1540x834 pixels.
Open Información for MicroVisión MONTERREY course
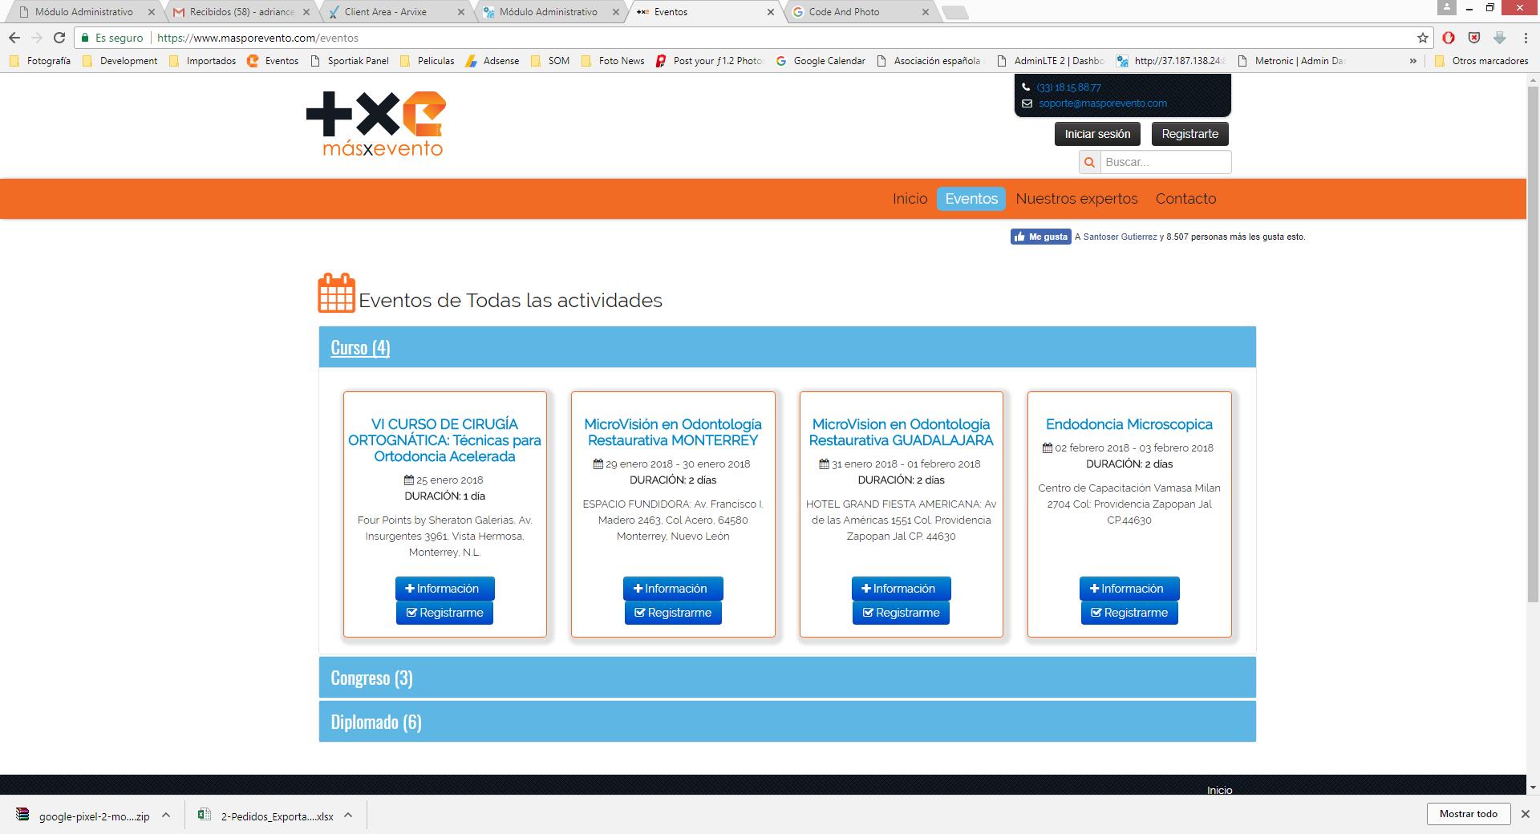672,589
